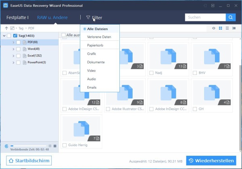The width and height of the screenshot is (242, 169).
Task: Open the Nadj folder thumbnail
Action: tap(168, 57)
